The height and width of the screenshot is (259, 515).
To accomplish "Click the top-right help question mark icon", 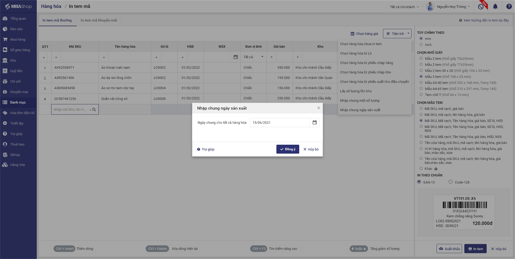I will [x=509, y=7].
